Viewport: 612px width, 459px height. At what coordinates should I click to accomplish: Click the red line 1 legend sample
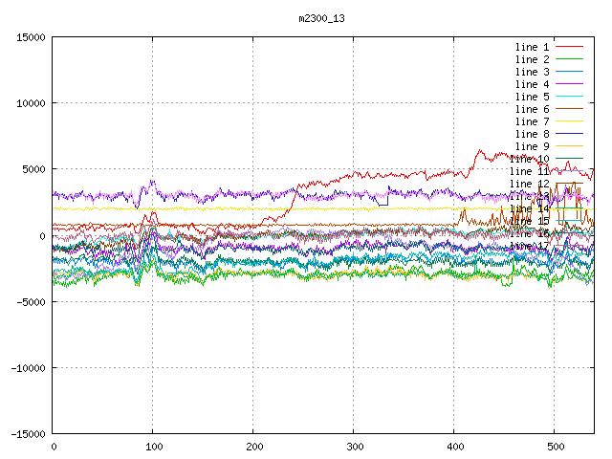[569, 47]
